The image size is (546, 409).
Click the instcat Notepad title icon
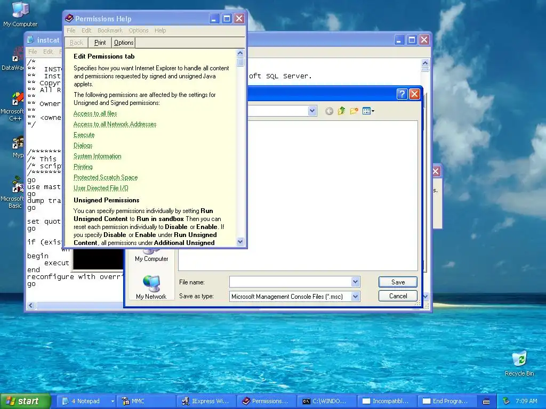(x=31, y=40)
